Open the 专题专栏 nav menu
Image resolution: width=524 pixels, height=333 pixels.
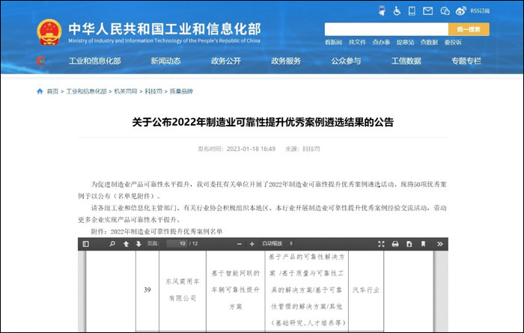(x=466, y=61)
